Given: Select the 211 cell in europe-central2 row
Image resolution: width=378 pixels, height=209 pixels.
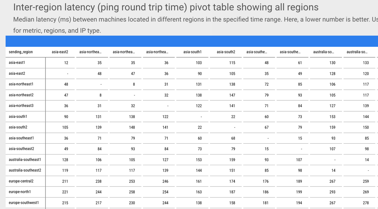Looking at the screenshot, I should (65, 181).
